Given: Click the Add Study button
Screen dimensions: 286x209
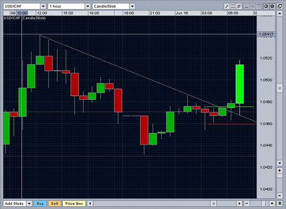Looking at the screenshot, I should point(14,204).
